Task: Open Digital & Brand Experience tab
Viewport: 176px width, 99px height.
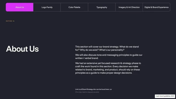Action: (x=156, y=7)
